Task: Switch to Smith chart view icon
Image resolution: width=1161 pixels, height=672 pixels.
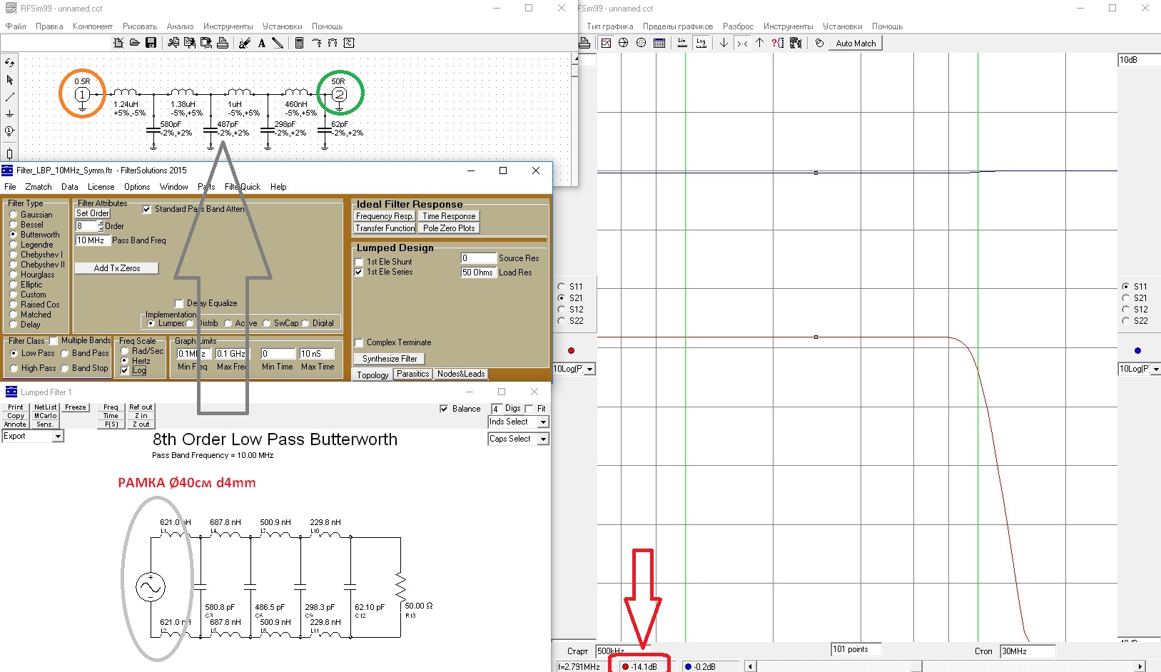Action: [x=623, y=43]
